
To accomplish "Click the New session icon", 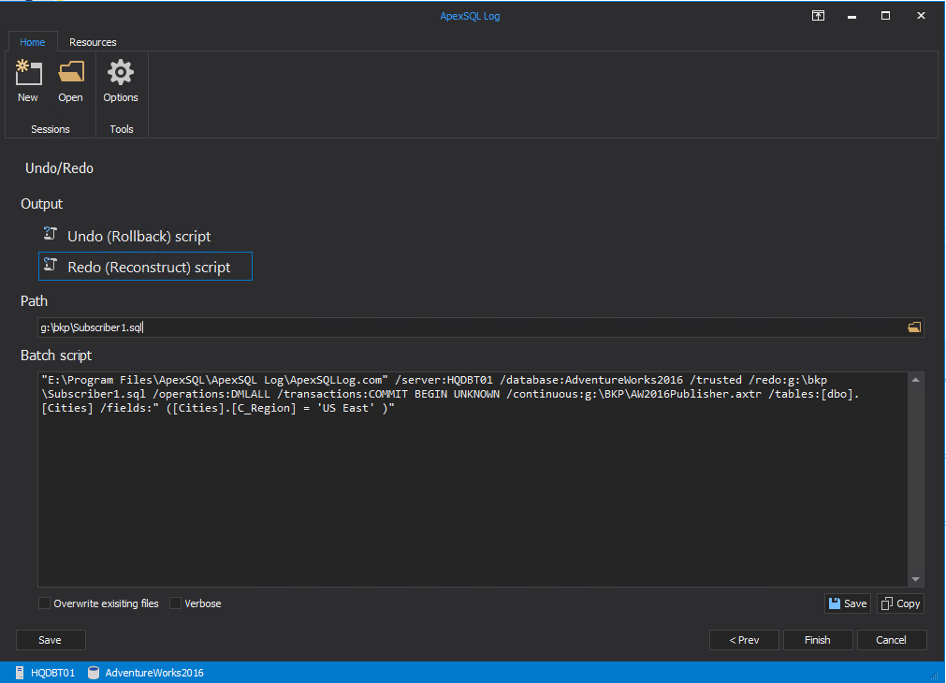I will click(x=28, y=74).
